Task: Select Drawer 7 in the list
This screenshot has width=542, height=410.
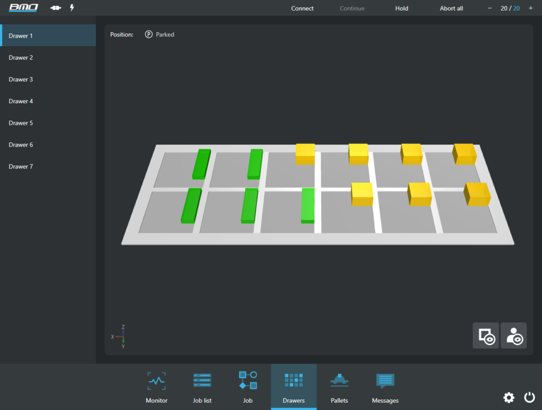Action: [48, 166]
